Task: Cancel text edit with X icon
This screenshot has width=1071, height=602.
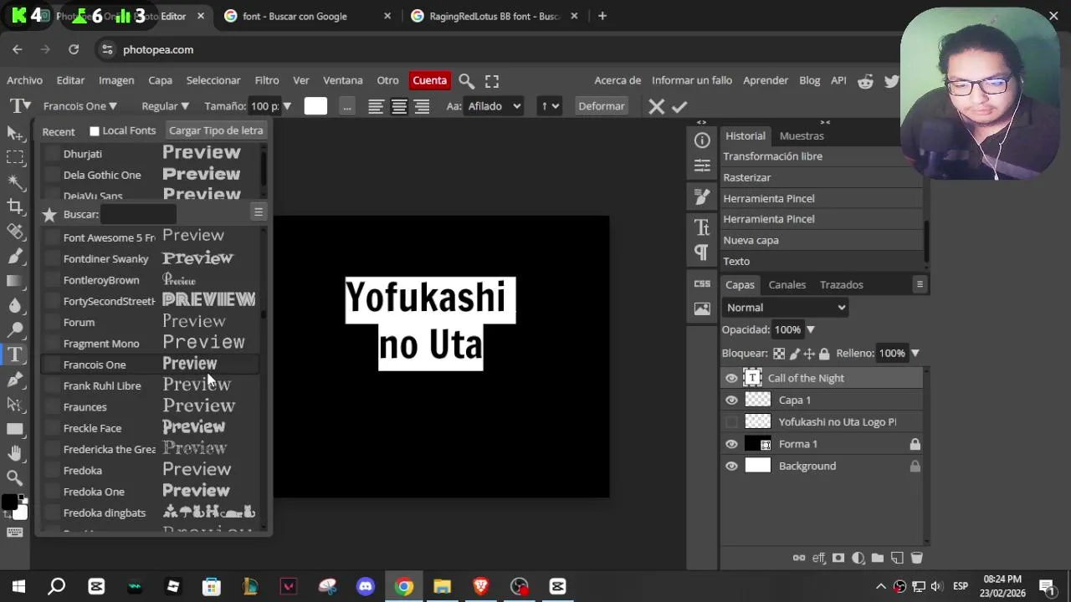Action: (656, 106)
